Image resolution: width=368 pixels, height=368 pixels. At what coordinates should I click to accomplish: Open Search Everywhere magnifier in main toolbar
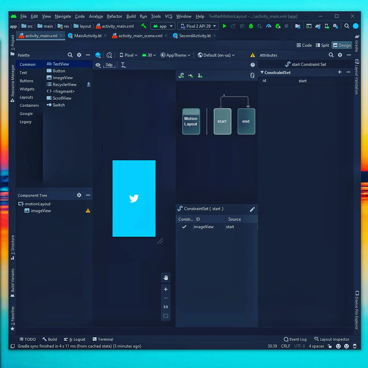347,26
